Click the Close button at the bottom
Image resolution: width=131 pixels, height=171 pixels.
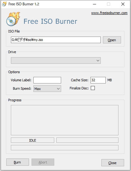pyautogui.click(x=113, y=163)
